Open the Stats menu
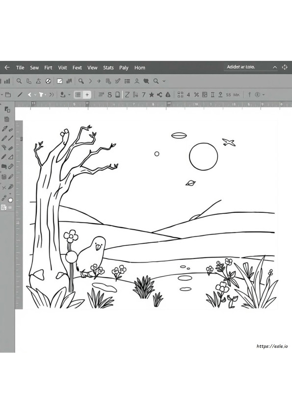This screenshot has width=292, height=413. click(108, 68)
